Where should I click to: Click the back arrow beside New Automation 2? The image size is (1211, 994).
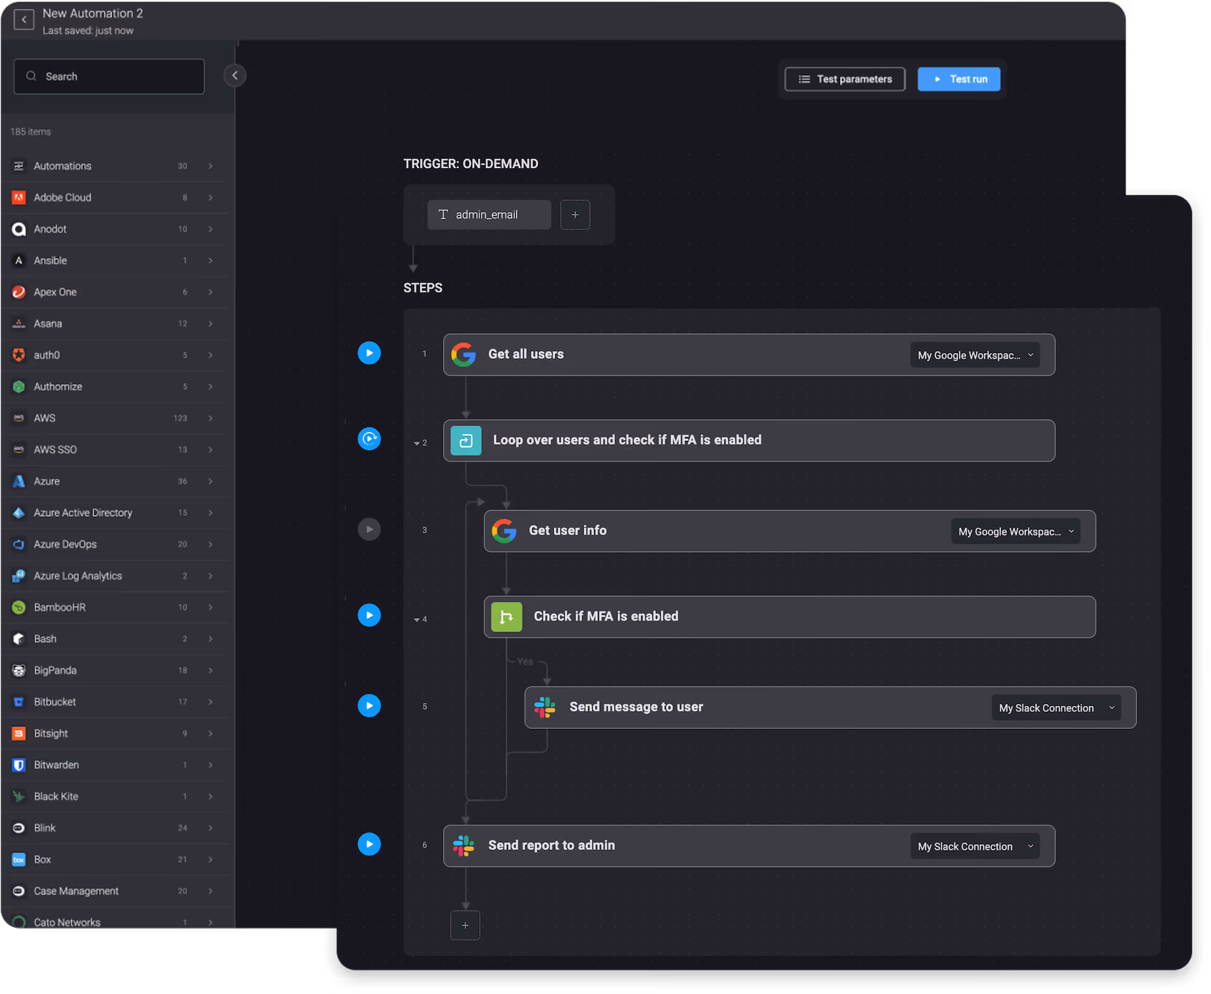coord(24,20)
